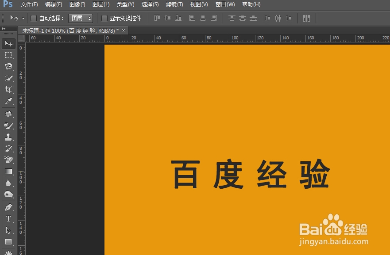This screenshot has width=390, height=255.
Task: Click the ruler origin corner box
Action: (22, 38)
